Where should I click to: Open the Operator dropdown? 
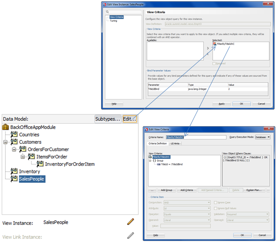pos(187,214)
